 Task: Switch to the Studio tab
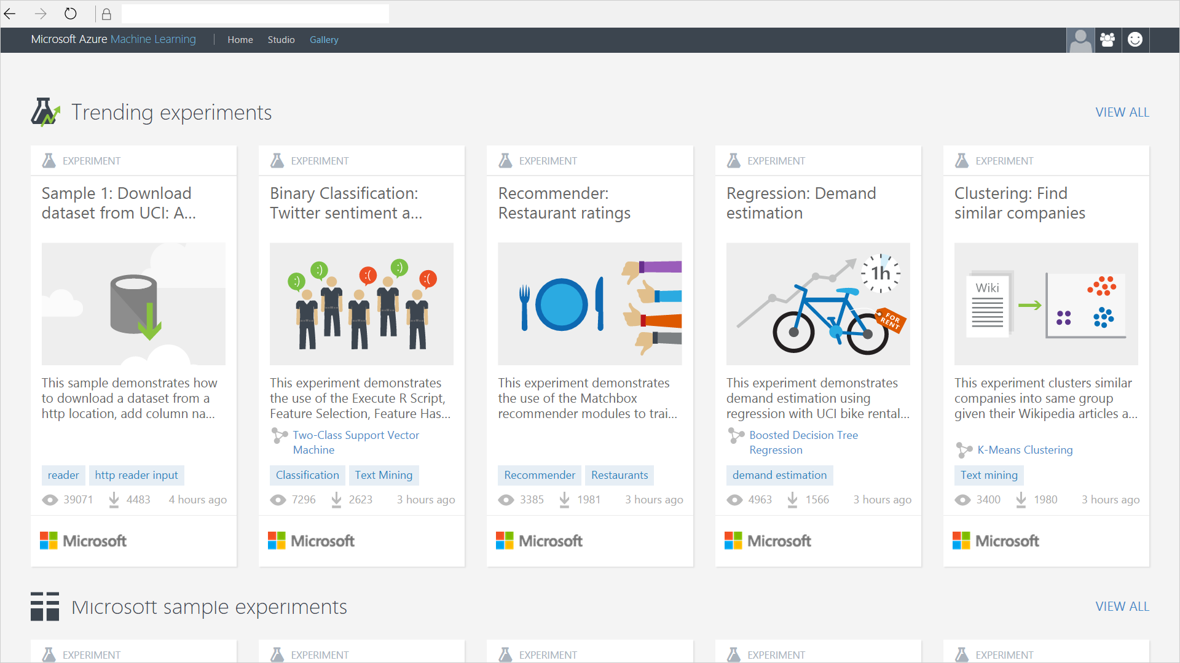281,40
